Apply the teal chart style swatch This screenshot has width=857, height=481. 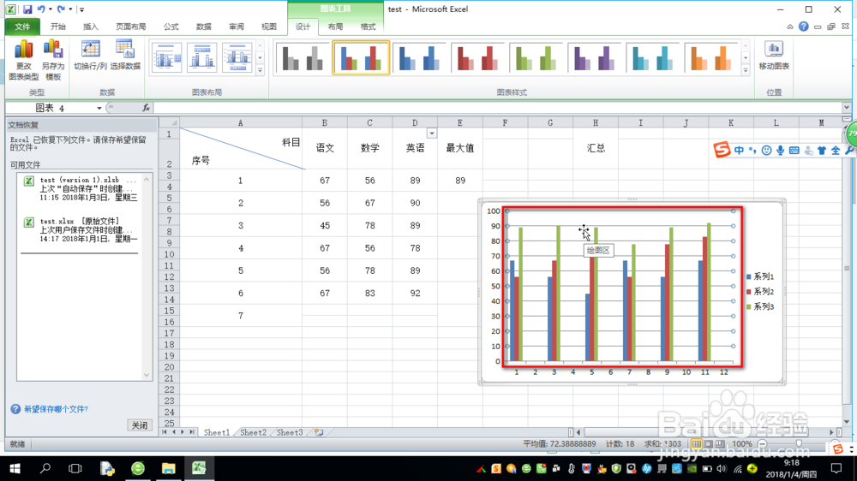click(653, 58)
